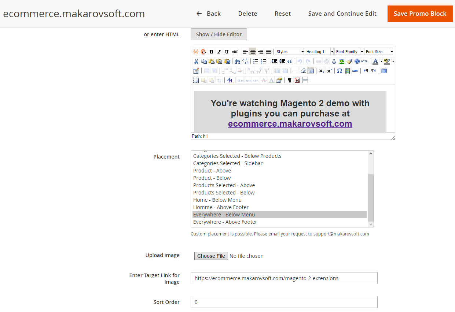Decrease indent with outdent icon

274,61
